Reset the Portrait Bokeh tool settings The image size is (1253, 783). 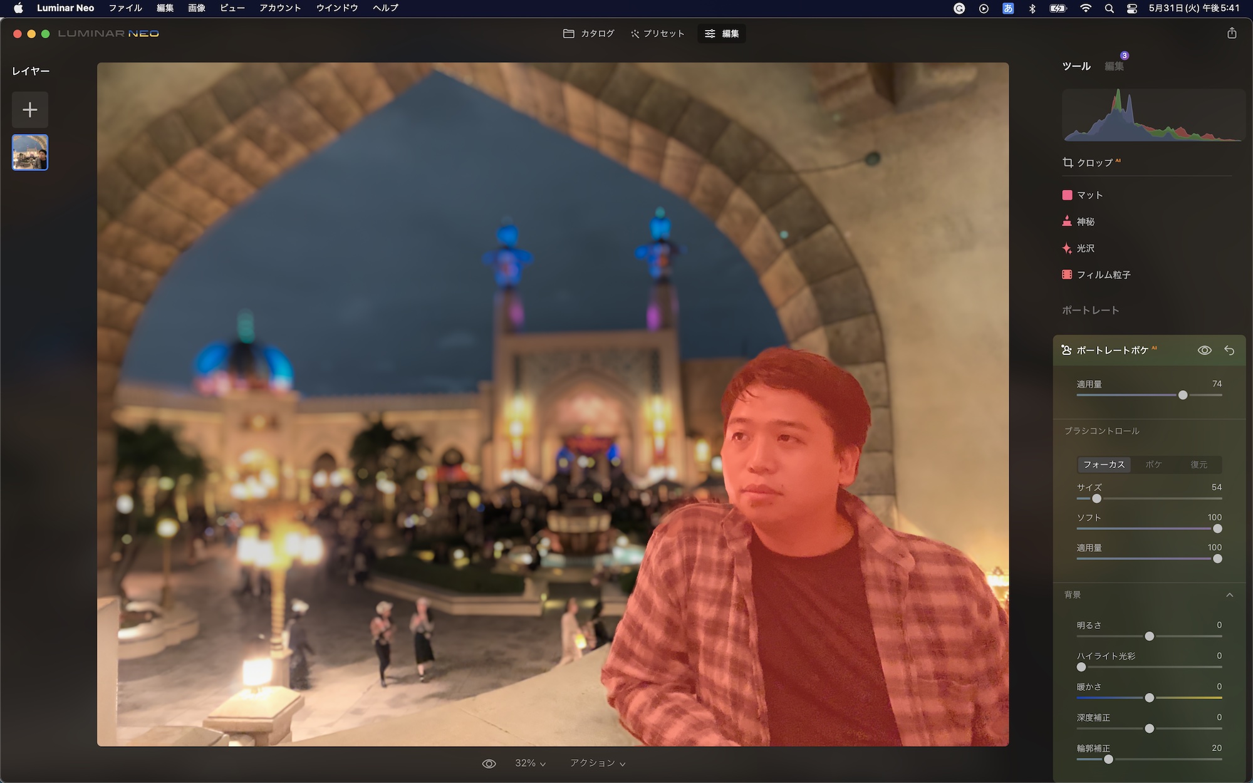coord(1229,351)
